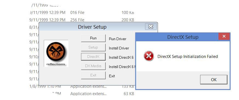
Task: Click the DirectX Setup title bar
Action: (177, 37)
